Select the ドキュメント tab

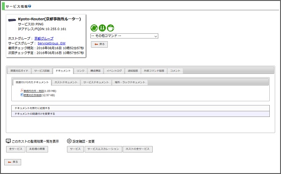[63, 71]
